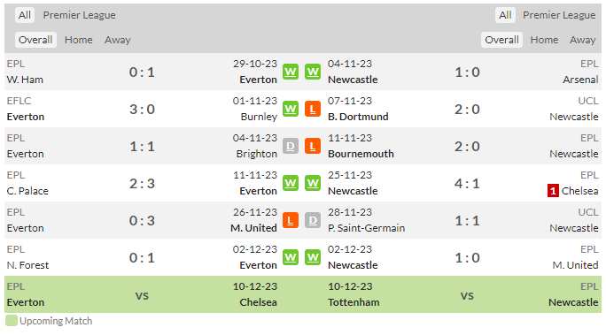Image resolution: width=606 pixels, height=335 pixels.
Task: Click the green Upcoming Match legend swatch
Action: pos(12,321)
